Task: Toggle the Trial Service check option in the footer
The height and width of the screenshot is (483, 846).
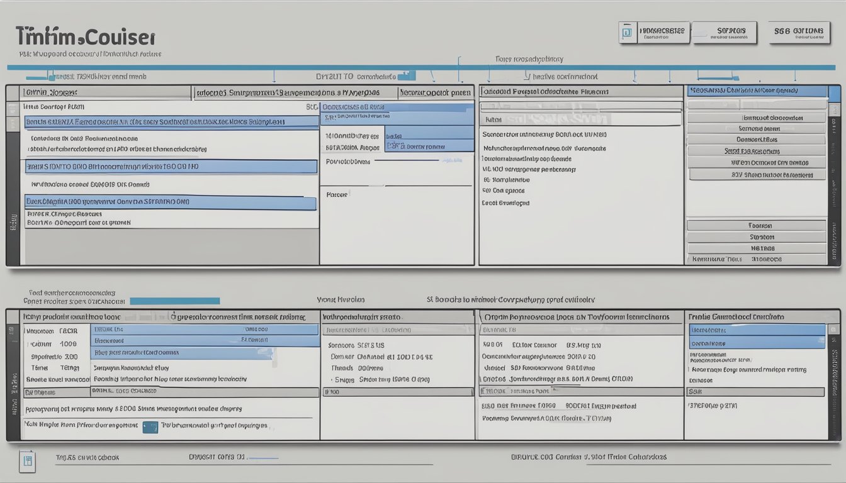Action: tap(88, 457)
